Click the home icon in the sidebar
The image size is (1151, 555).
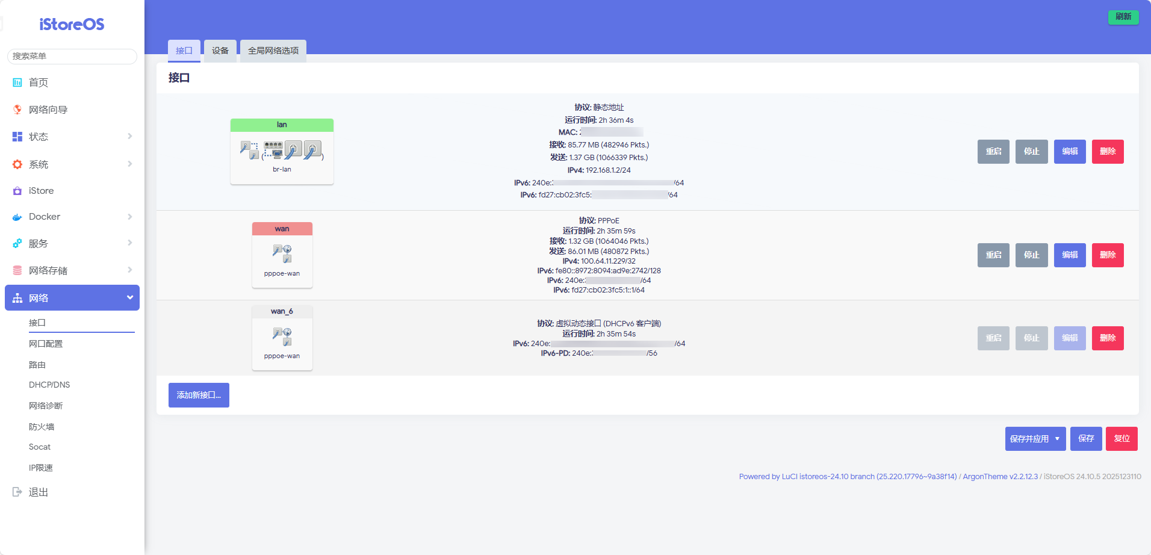click(17, 82)
